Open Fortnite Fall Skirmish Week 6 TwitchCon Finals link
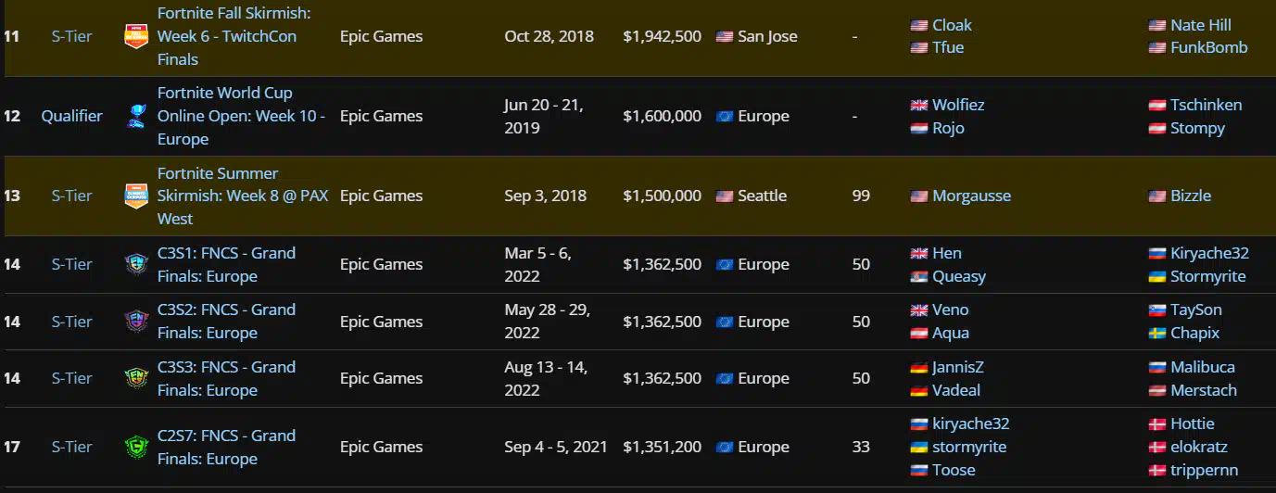This screenshot has width=1276, height=493. coord(234,37)
